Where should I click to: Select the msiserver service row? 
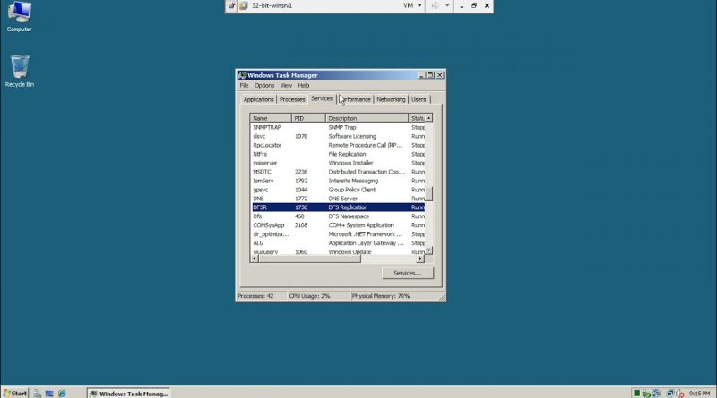[338, 163]
